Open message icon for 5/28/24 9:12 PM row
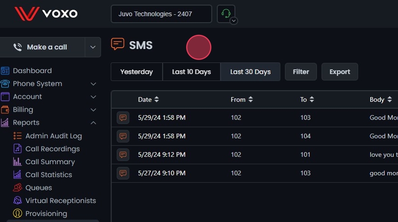Viewport: 398px width, 222px height. pos(123,155)
